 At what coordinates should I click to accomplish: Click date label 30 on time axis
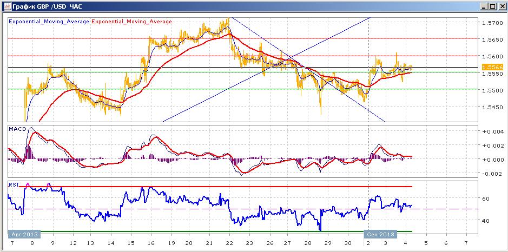tap(348, 243)
